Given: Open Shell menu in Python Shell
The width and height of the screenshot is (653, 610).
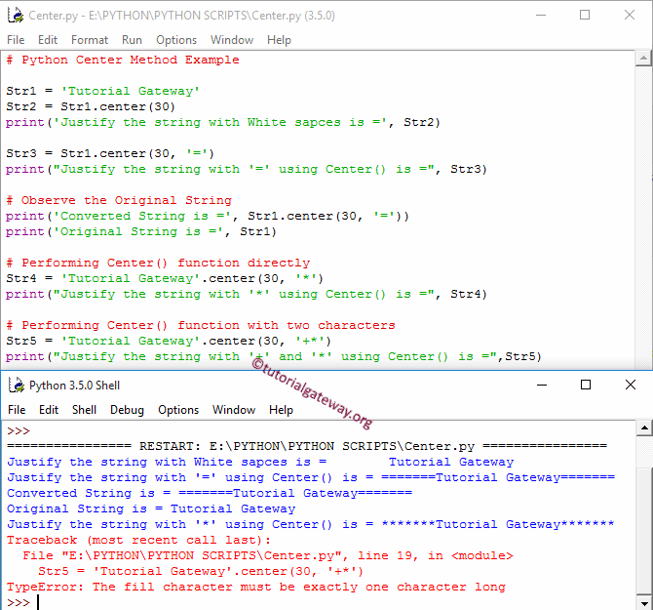Looking at the screenshot, I should click(84, 410).
